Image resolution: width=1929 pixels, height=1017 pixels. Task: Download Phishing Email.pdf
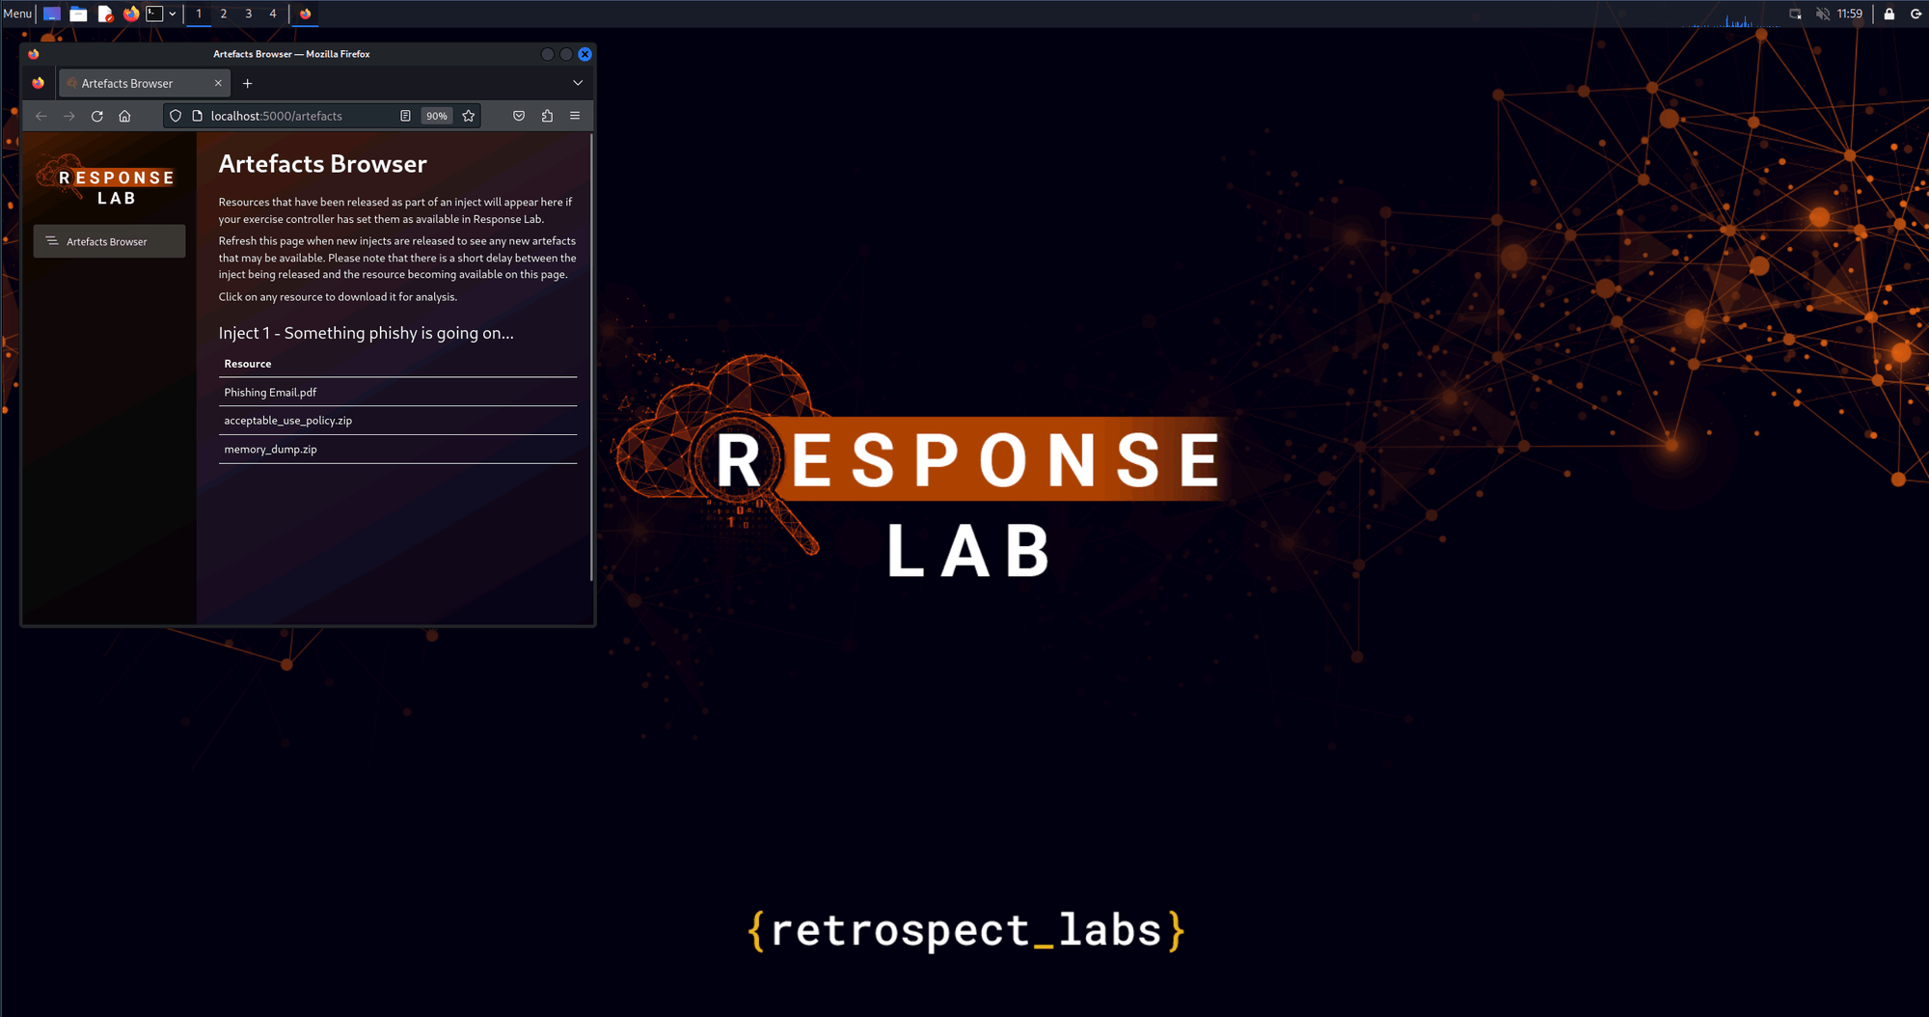pos(270,392)
